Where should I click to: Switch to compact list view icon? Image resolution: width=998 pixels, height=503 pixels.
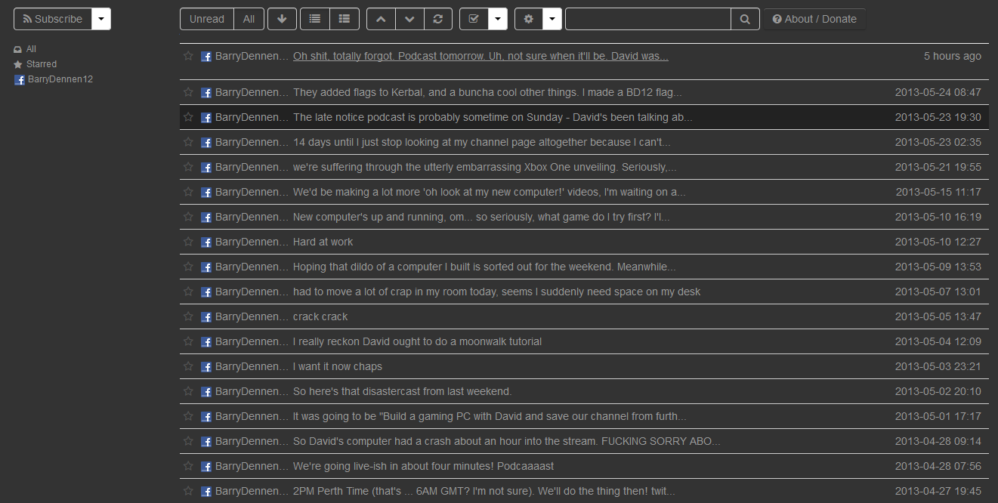315,19
